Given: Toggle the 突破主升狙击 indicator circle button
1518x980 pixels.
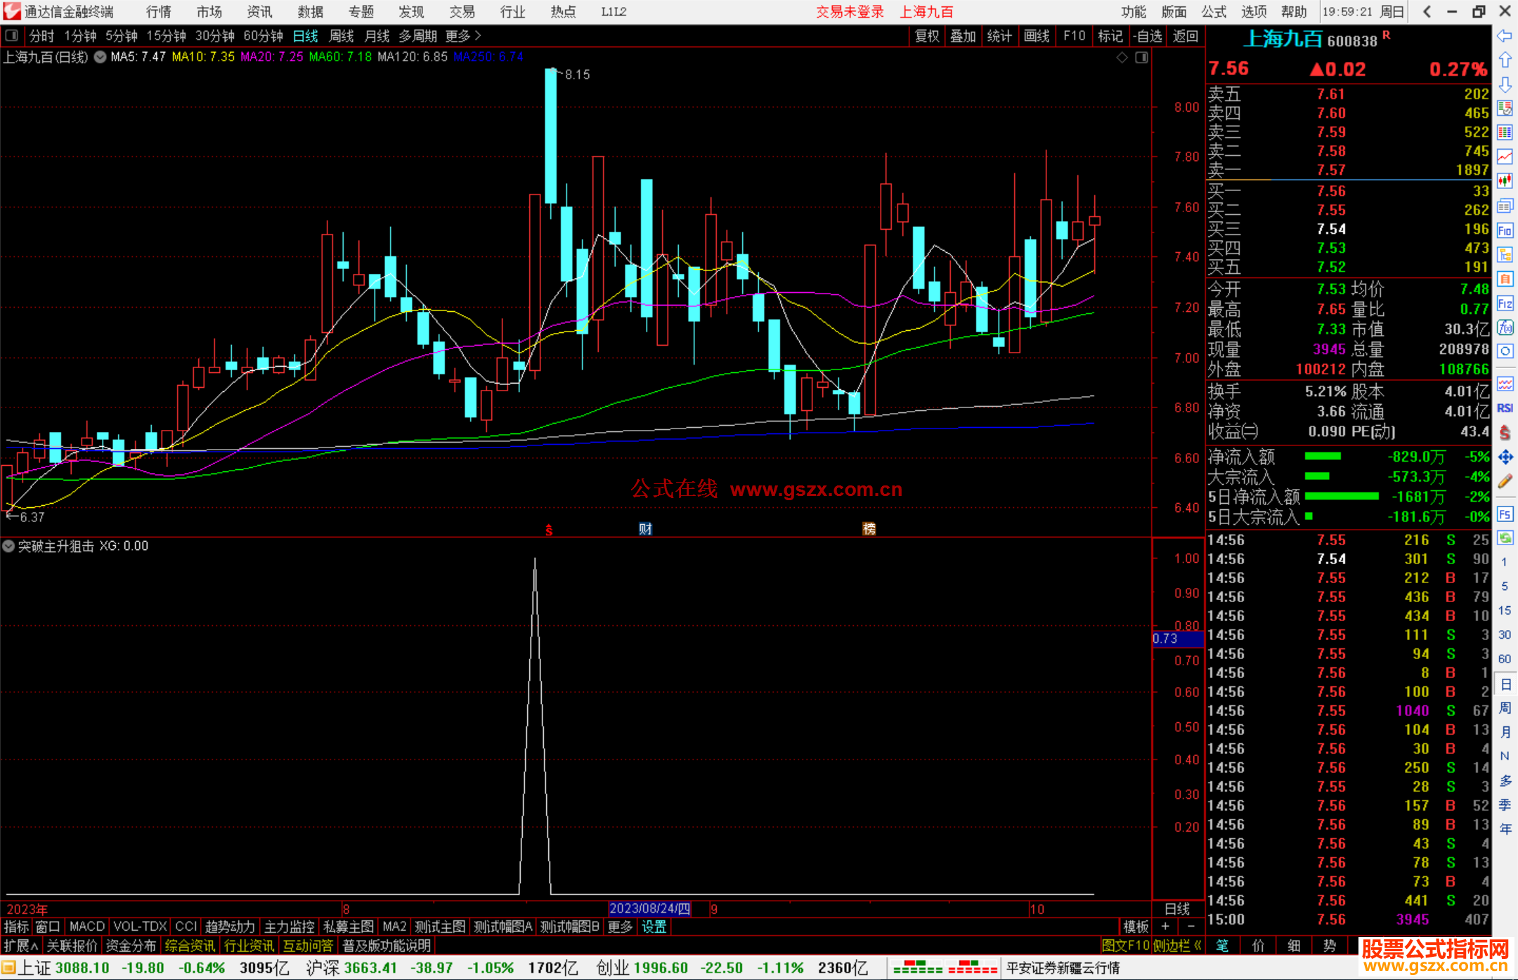Looking at the screenshot, I should coord(8,546).
